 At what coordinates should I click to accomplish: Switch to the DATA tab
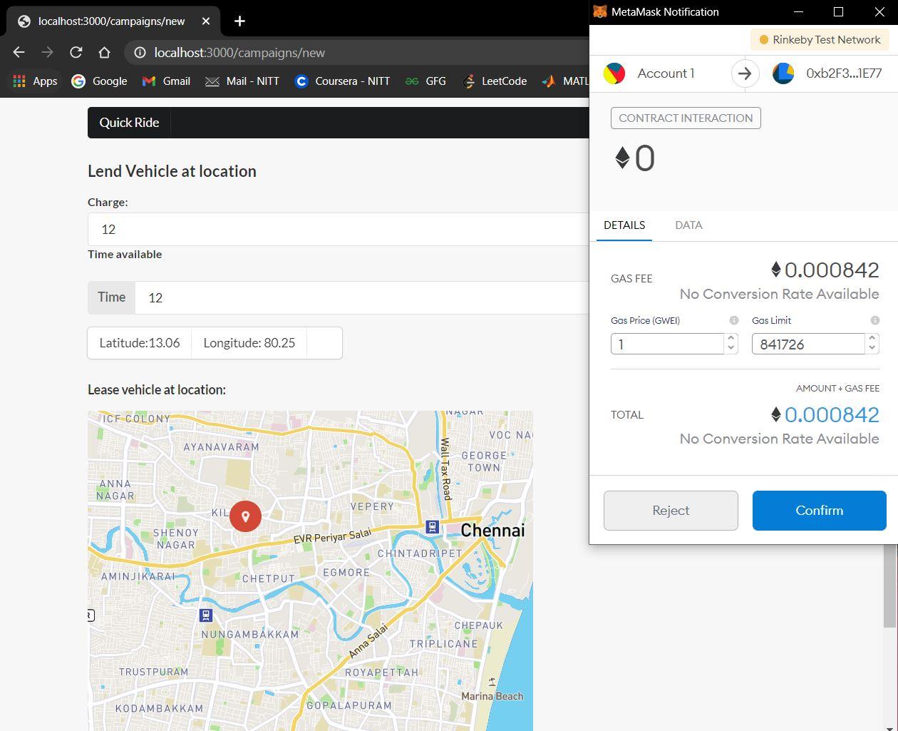coord(688,225)
